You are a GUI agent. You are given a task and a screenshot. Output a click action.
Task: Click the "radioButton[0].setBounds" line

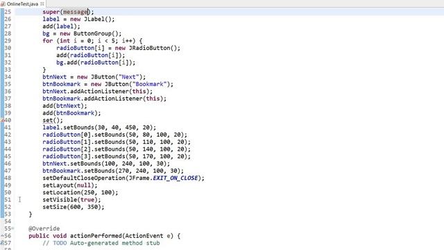pos(115,135)
